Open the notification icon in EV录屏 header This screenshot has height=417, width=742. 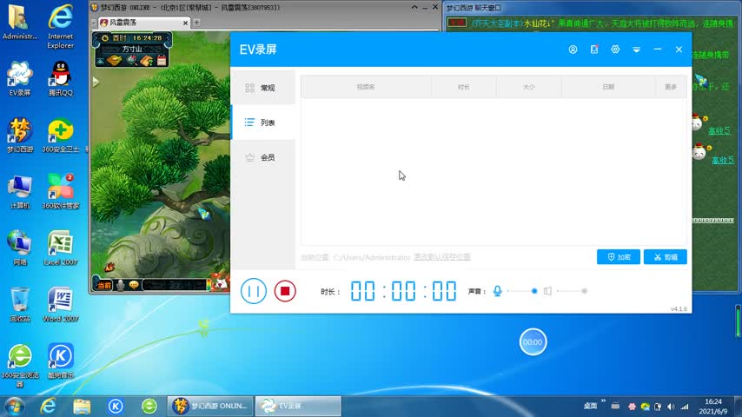pos(594,50)
